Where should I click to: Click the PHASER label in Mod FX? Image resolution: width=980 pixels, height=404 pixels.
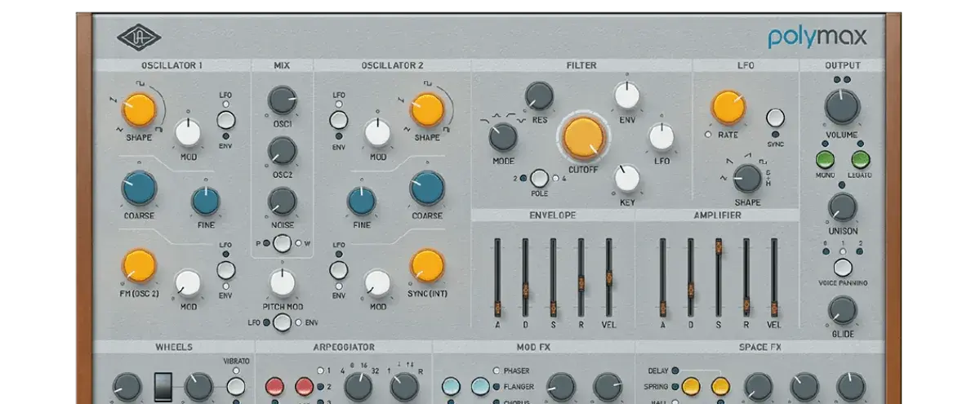(516, 371)
